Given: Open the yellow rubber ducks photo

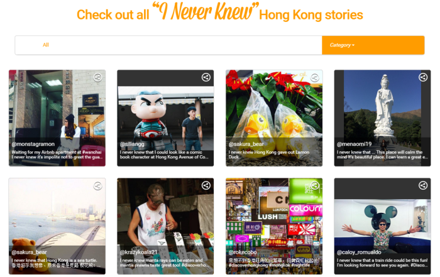Looking at the screenshot, I should pyautogui.click(x=274, y=117).
